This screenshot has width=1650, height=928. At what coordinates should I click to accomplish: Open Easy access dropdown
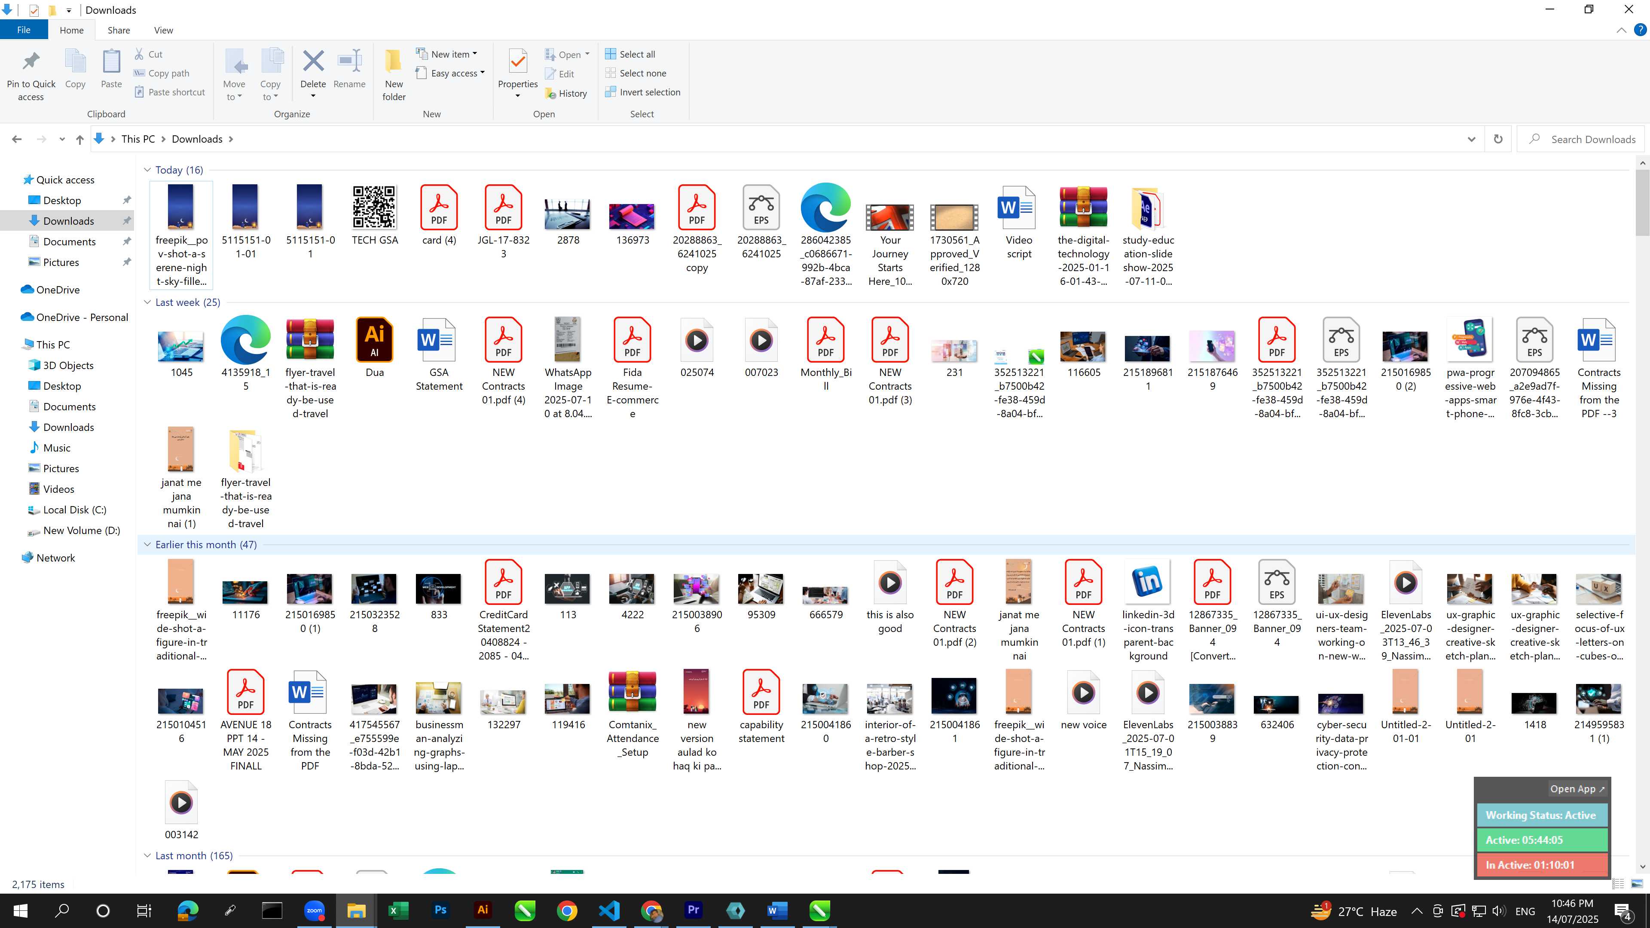tap(450, 73)
